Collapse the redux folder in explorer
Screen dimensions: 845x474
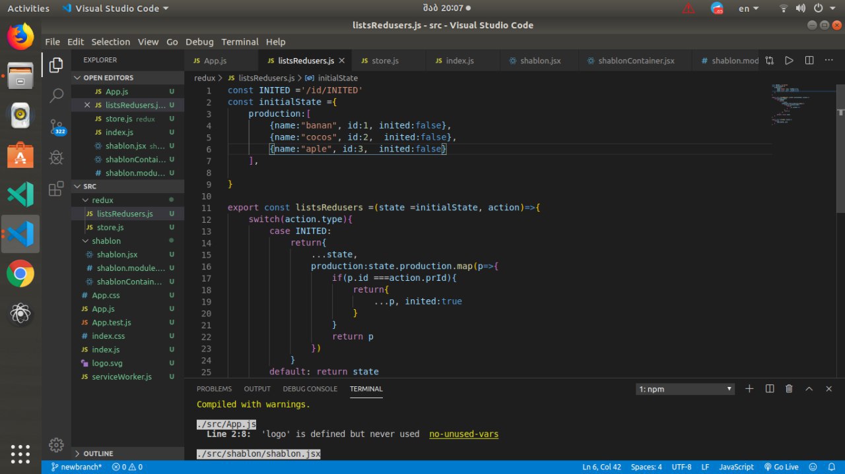(x=102, y=200)
